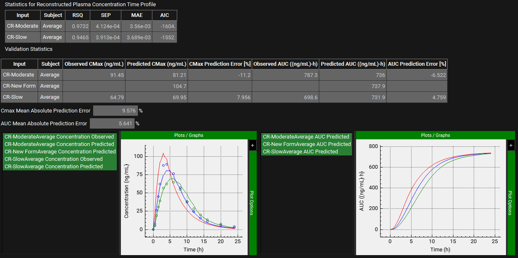Select the CR-New Form row in Validation Statistics
The width and height of the screenshot is (518, 258).
click(19, 86)
